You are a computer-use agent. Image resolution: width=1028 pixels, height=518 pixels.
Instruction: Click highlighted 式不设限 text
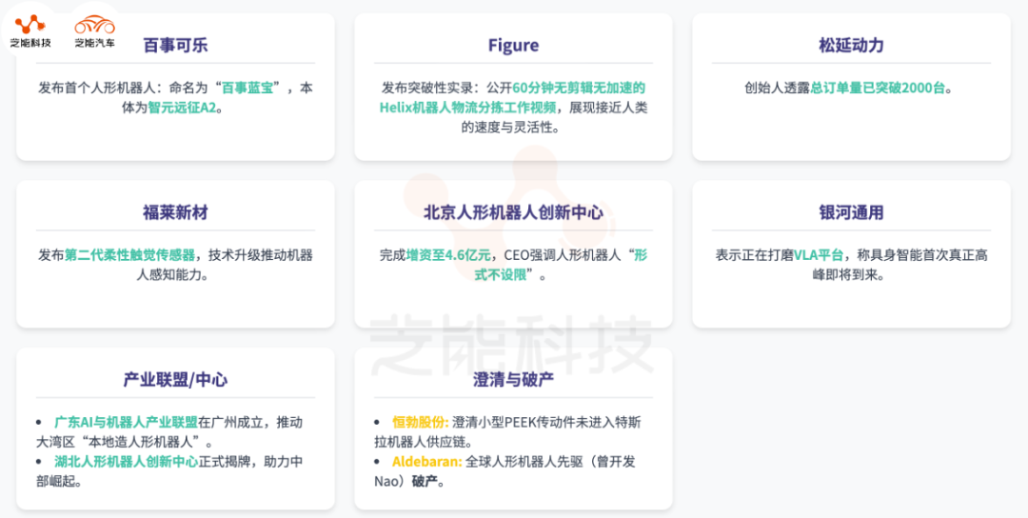(x=501, y=275)
